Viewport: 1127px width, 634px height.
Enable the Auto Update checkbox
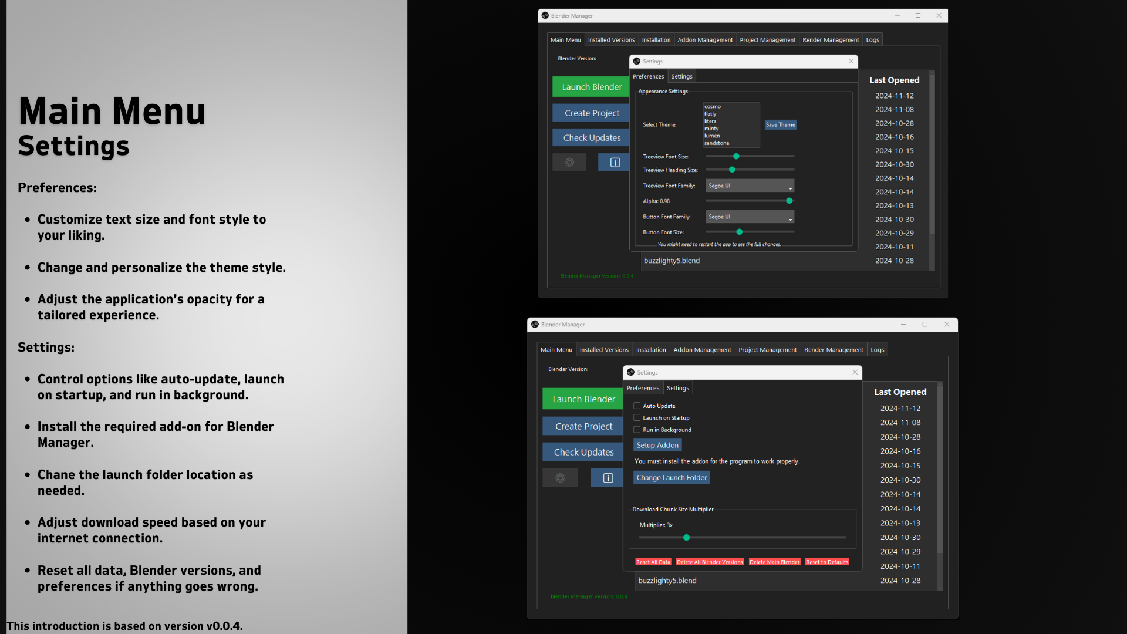coord(637,406)
